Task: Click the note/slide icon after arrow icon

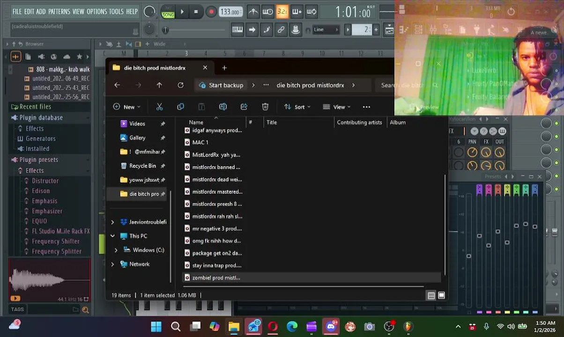Action: 267,30
